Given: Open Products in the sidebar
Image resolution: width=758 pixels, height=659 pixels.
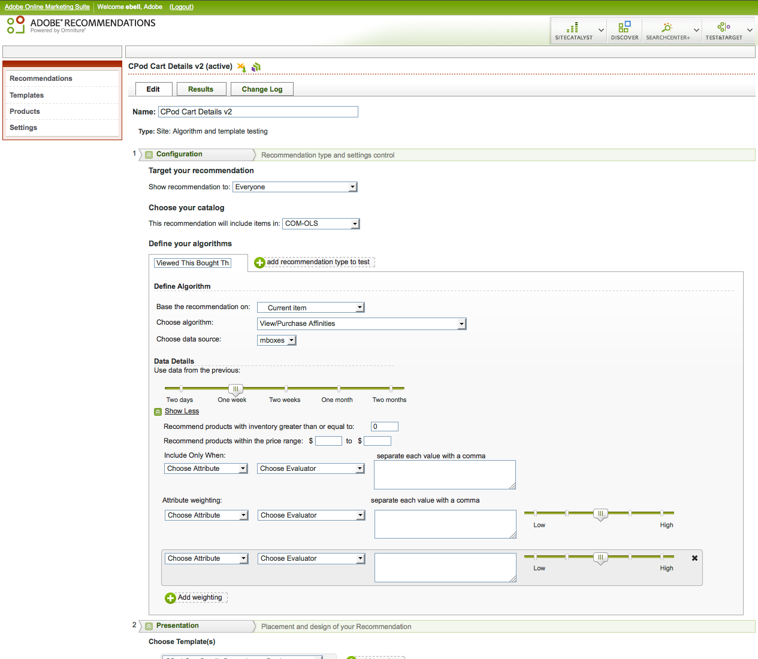Looking at the screenshot, I should 25,111.
